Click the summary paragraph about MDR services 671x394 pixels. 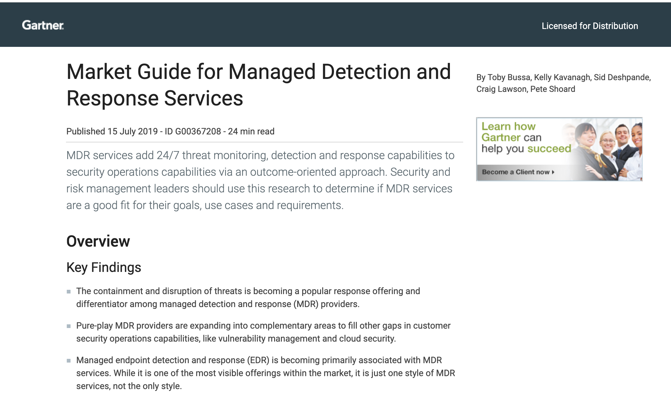tap(260, 180)
